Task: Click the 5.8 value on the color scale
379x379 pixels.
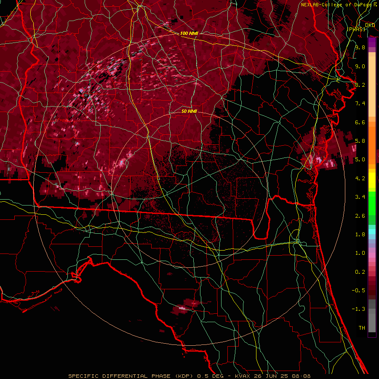Action: [x=360, y=141]
